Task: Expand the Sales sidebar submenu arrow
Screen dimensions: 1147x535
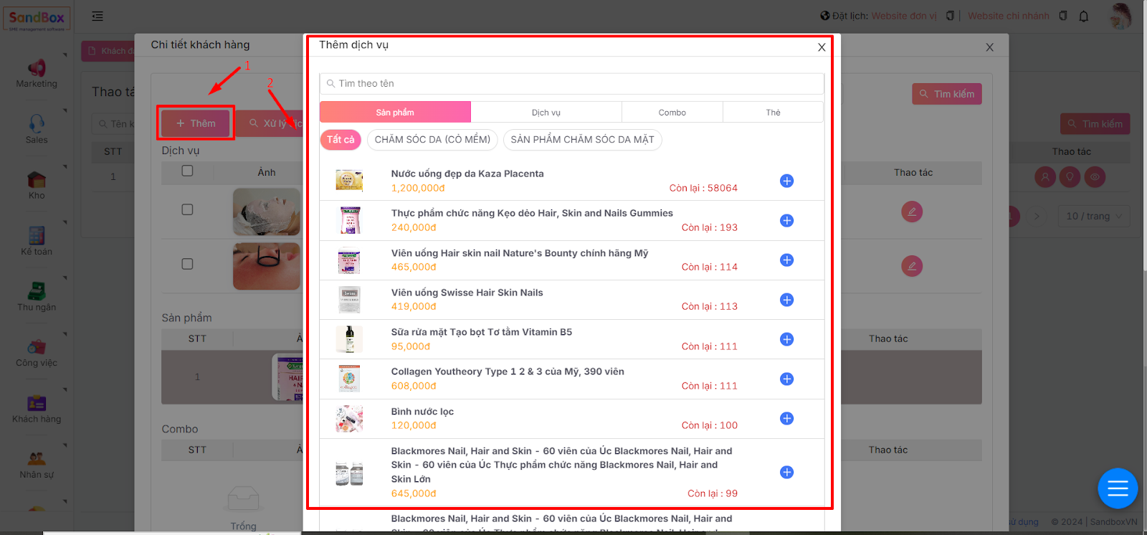Action: coord(65,111)
